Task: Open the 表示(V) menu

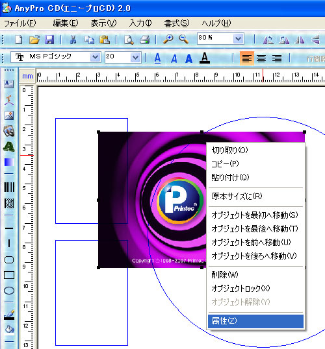Action: click(x=103, y=23)
